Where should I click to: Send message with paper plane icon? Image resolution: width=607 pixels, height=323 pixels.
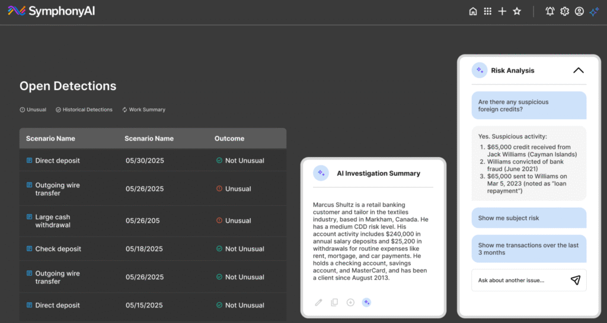coord(576,280)
